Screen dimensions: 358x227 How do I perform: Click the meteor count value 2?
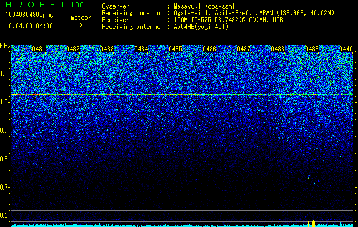[x=81, y=26]
